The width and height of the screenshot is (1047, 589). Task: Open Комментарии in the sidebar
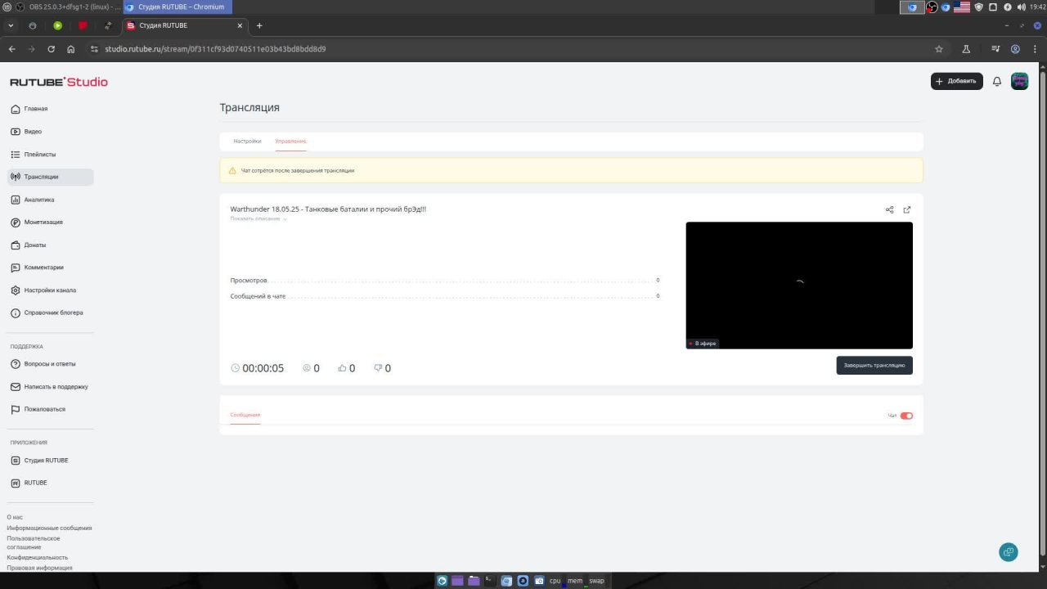click(x=37, y=268)
